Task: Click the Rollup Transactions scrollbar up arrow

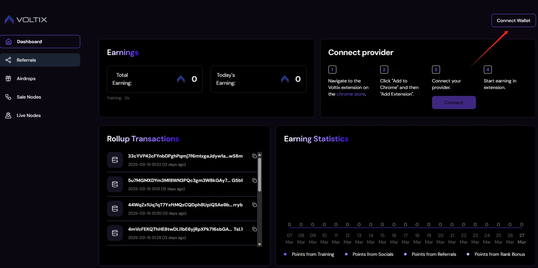Action: 260,155
